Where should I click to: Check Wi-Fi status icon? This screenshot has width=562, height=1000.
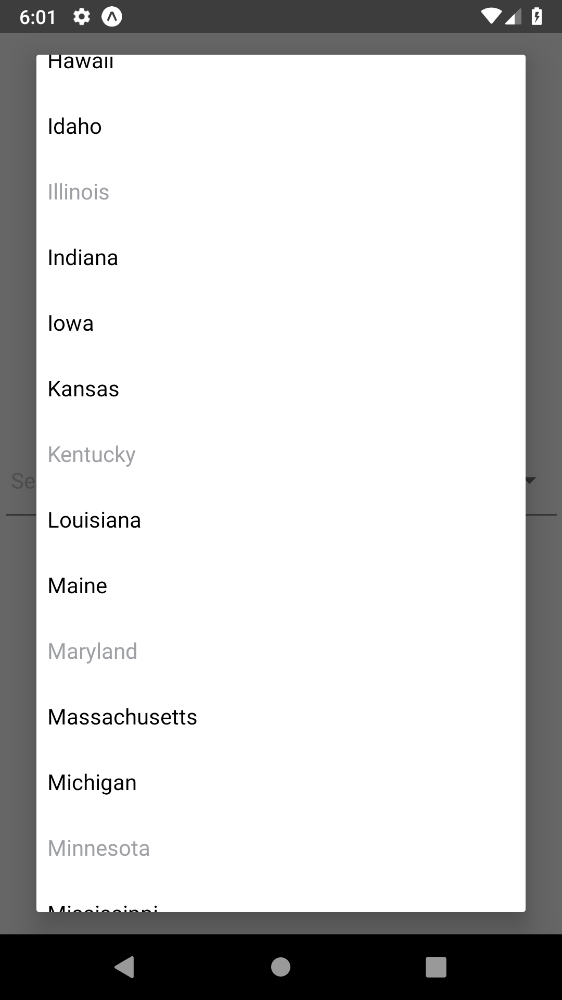pos(491,16)
